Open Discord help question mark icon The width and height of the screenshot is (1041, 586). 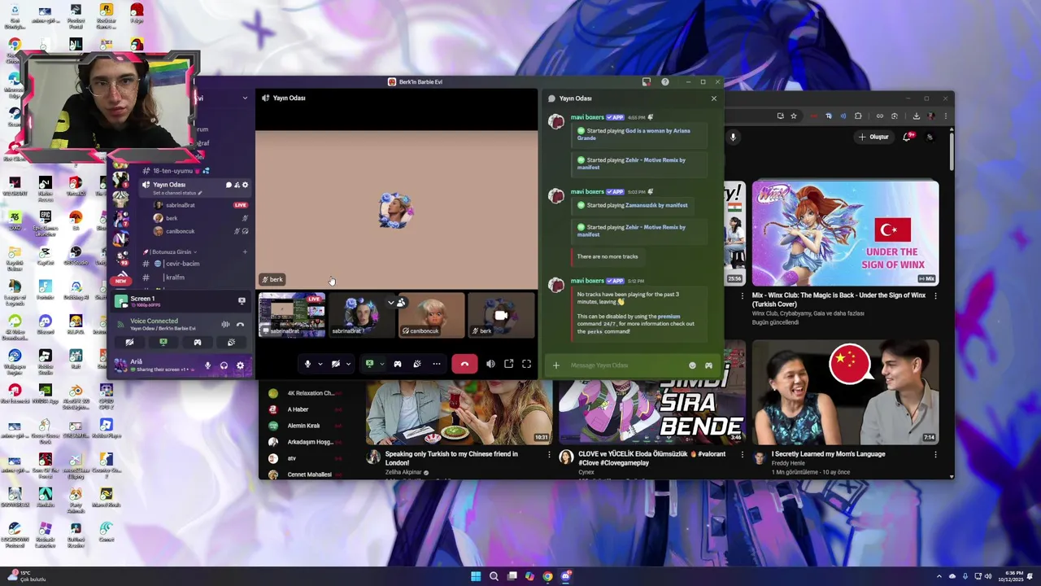pos(665,82)
